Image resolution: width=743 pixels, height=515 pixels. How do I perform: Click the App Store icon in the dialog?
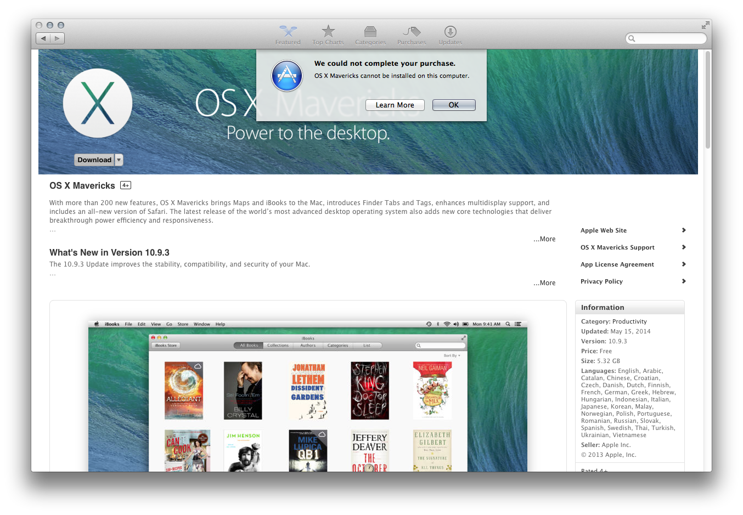click(x=287, y=76)
